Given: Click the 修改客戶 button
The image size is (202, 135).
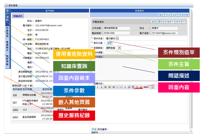Looking at the screenshot, I should [181, 22].
